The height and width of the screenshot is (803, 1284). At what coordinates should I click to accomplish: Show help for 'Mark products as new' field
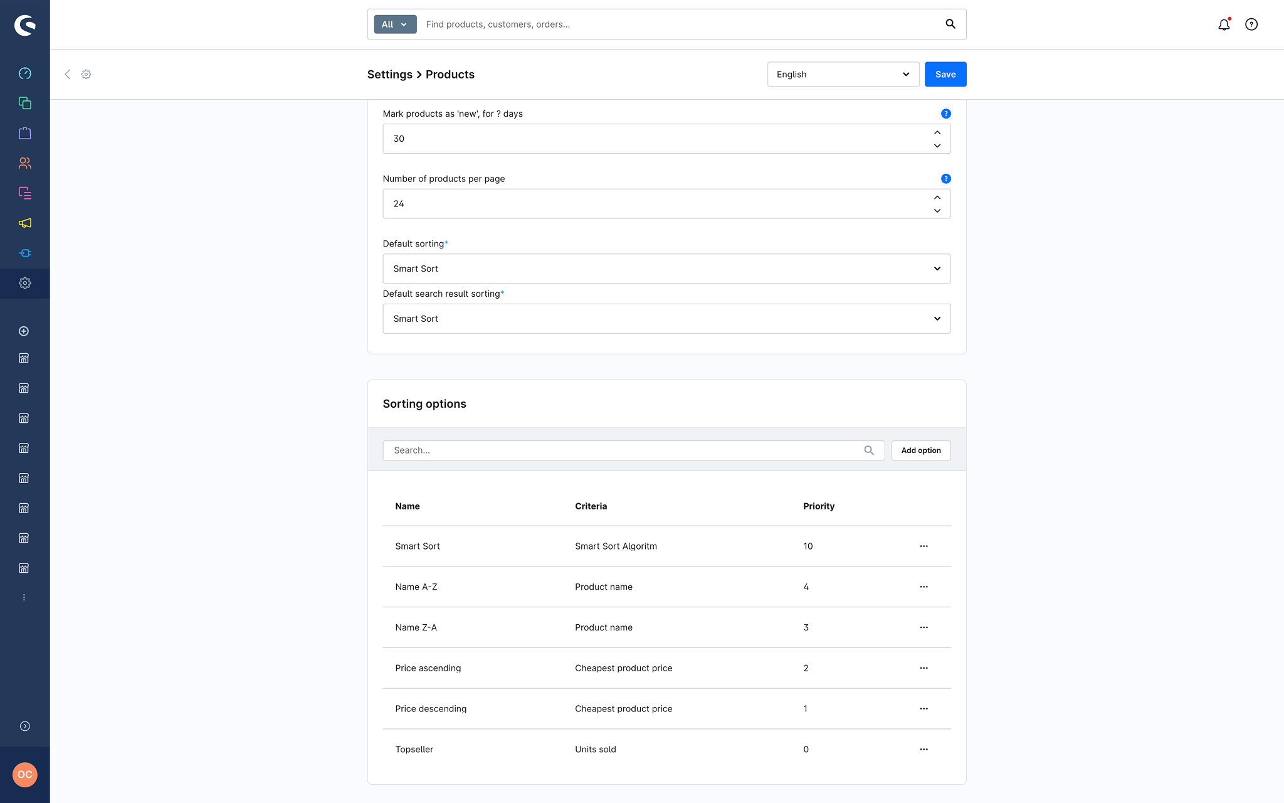pyautogui.click(x=946, y=114)
